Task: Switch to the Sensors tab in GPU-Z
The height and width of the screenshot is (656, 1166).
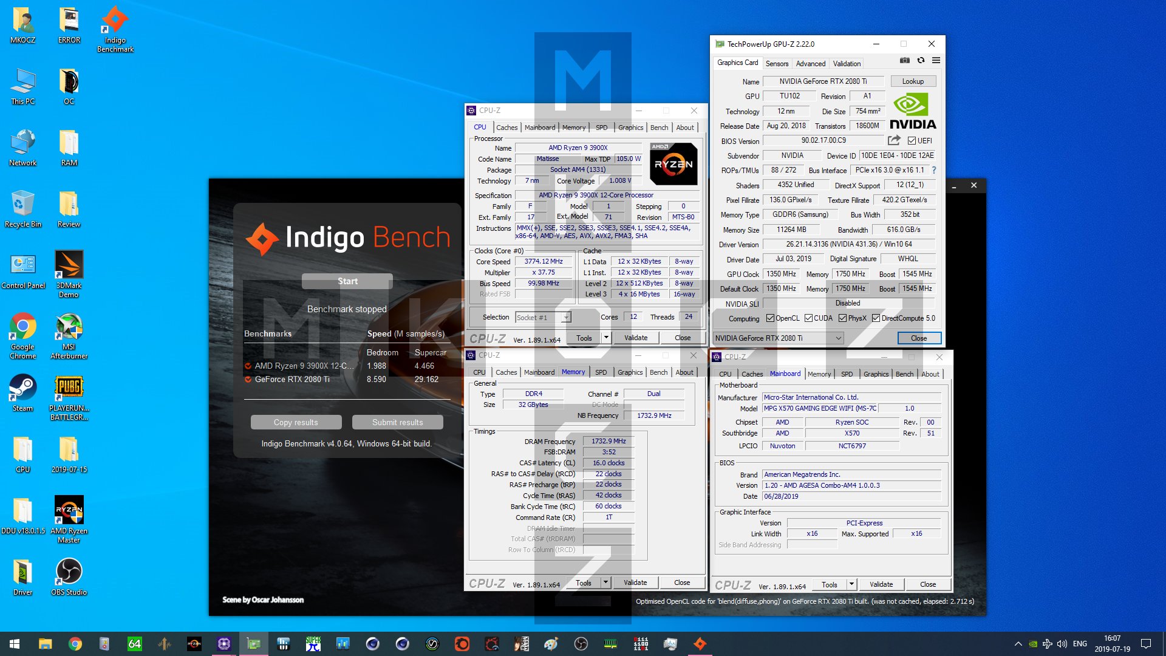Action: click(777, 63)
